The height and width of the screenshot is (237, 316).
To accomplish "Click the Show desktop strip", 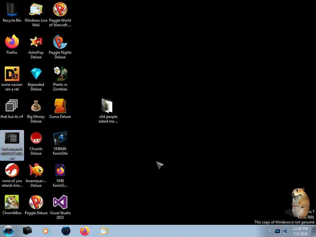I will point(314,231).
